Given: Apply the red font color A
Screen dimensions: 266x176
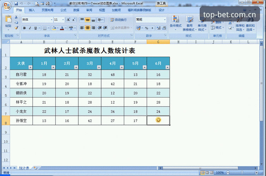Looking at the screenshot, I should pyautogui.click(x=62, y=28).
